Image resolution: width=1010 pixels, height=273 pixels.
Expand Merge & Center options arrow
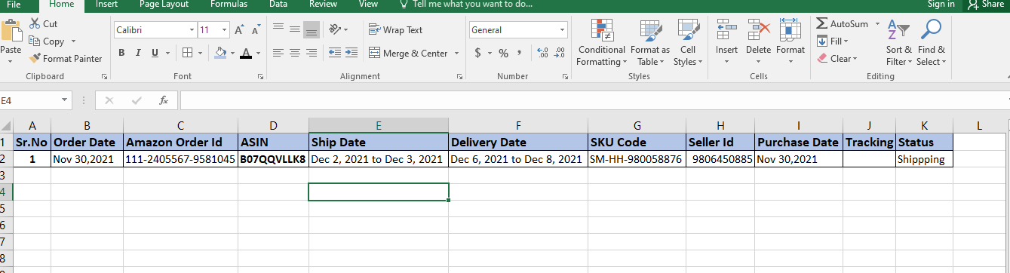456,54
